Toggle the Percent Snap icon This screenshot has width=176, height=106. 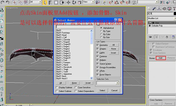coord(122,2)
